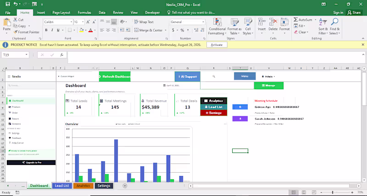Toggle Italic formatting
The width and height of the screenshot is (367, 196).
[x=52, y=30]
